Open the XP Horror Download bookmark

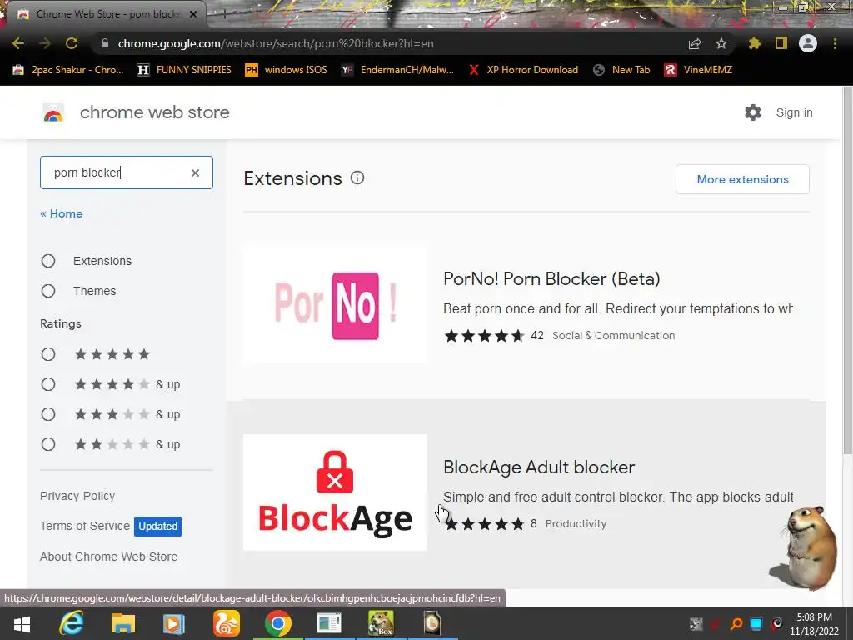point(523,70)
